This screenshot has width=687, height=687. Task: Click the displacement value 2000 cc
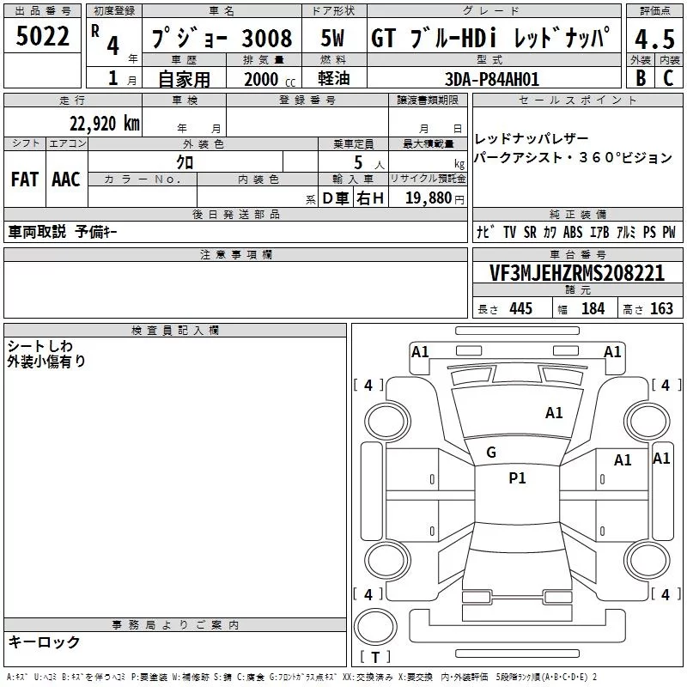270,79
